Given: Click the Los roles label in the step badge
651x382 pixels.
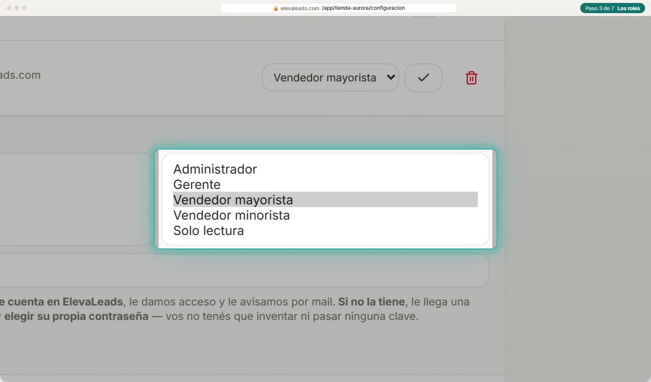Looking at the screenshot, I should pyautogui.click(x=629, y=8).
